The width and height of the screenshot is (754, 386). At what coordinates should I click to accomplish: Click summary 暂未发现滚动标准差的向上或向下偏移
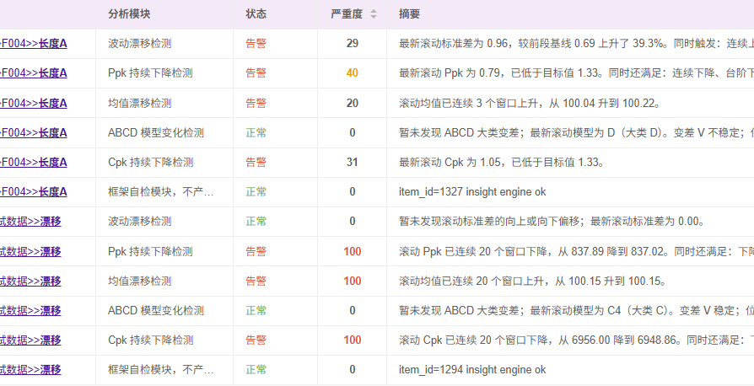(x=552, y=222)
